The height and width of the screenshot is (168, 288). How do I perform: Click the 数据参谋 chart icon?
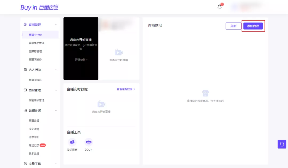25,110
